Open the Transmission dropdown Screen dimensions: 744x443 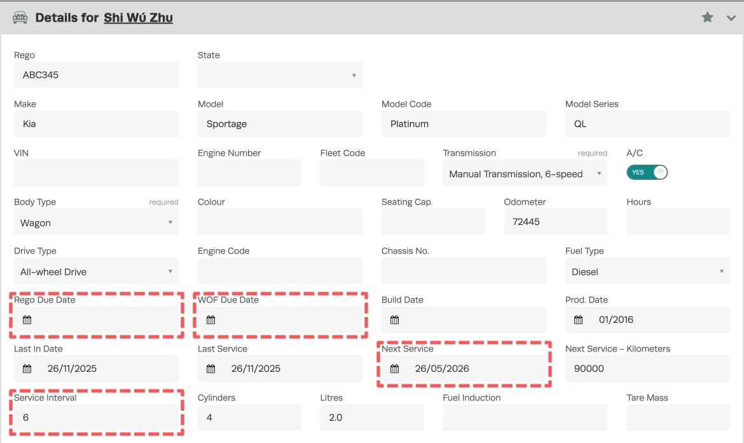point(525,173)
